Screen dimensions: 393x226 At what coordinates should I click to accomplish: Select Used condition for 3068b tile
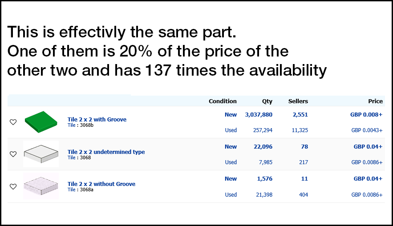[x=231, y=130]
